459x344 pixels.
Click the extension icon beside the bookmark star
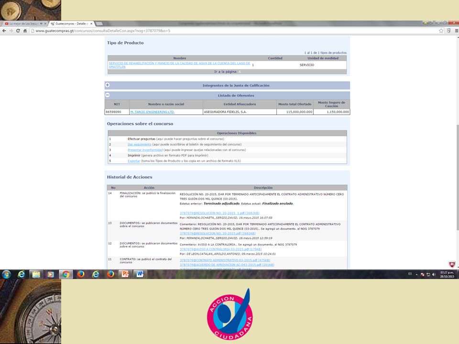coord(449,31)
